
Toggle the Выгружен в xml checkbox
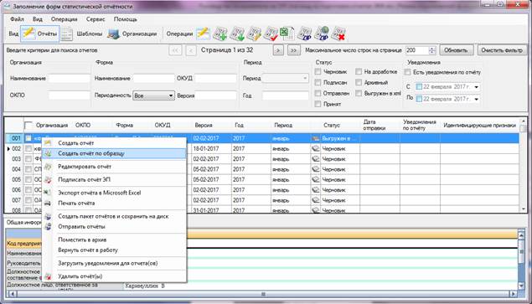point(359,93)
